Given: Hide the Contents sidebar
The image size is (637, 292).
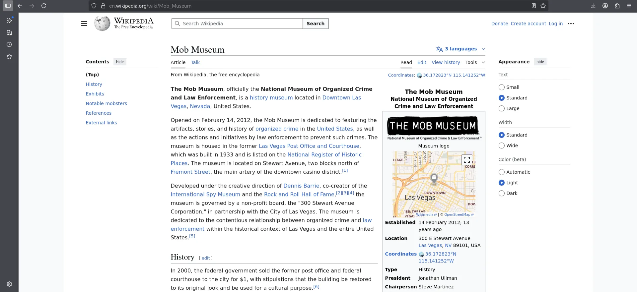Looking at the screenshot, I should coord(120,62).
